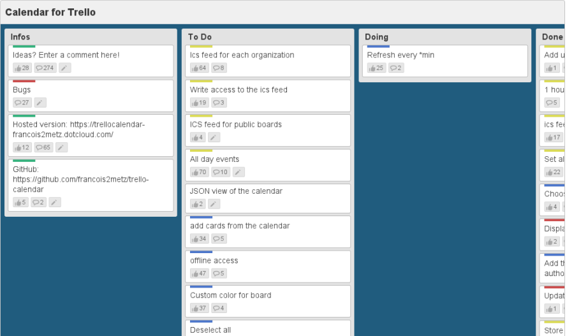574x336 pixels.
Task: Click the 10 comments badge on All day events card
Action: pos(221,172)
